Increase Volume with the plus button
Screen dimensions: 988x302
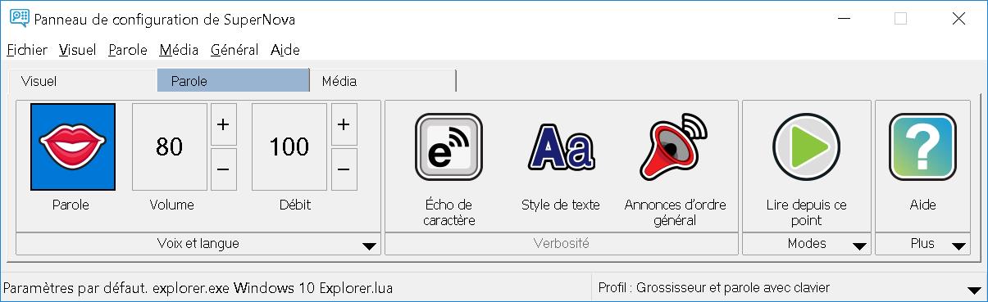point(223,124)
